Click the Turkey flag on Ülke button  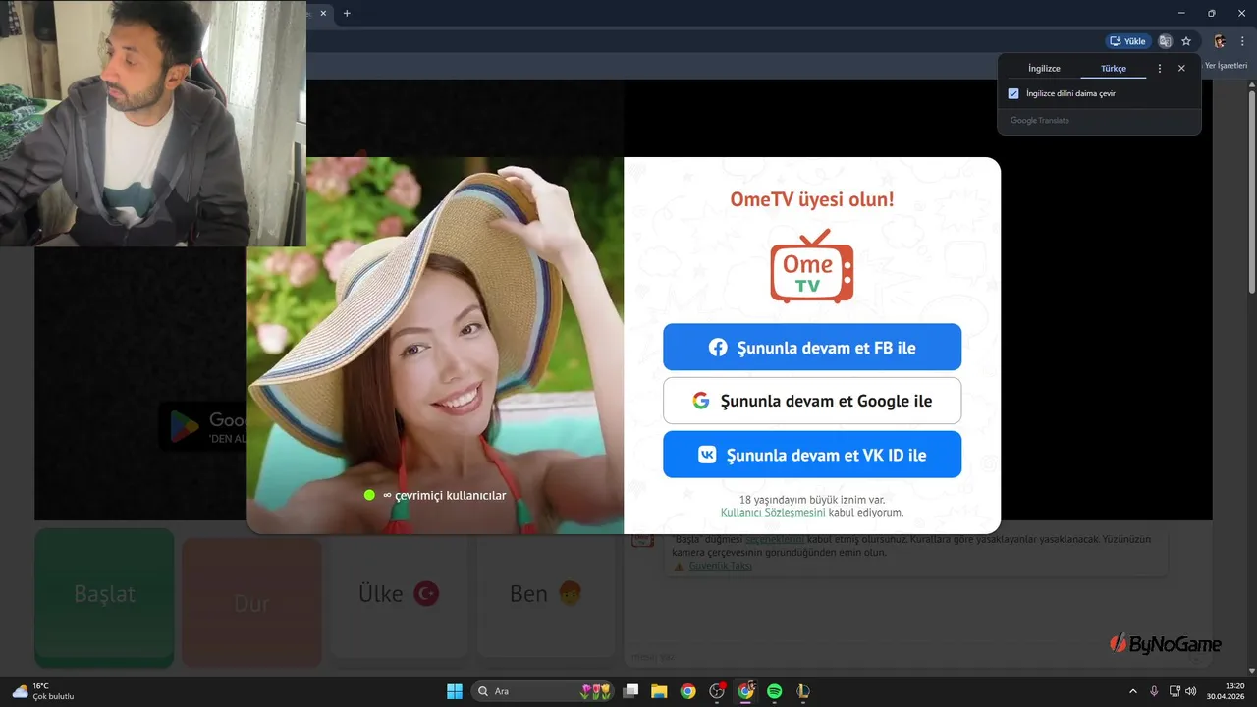tap(426, 593)
